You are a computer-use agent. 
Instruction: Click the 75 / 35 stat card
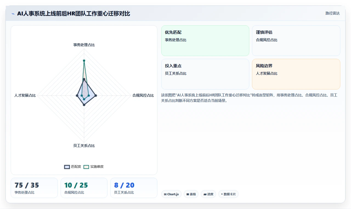click(34, 188)
